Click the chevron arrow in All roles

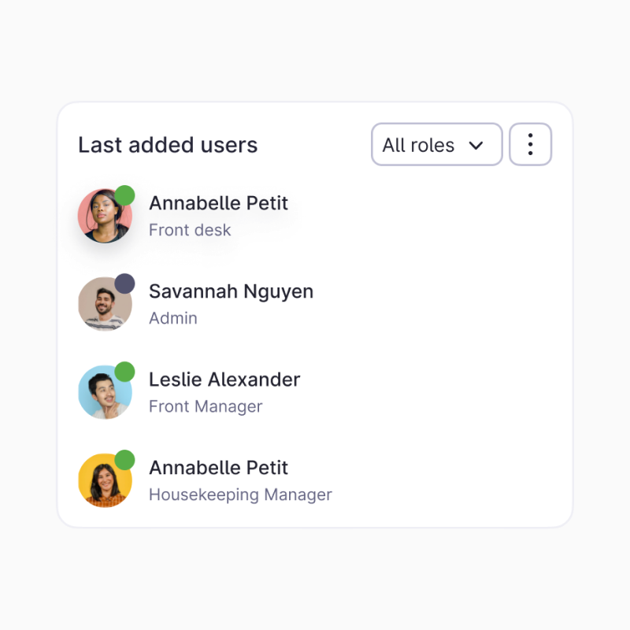coord(476,146)
